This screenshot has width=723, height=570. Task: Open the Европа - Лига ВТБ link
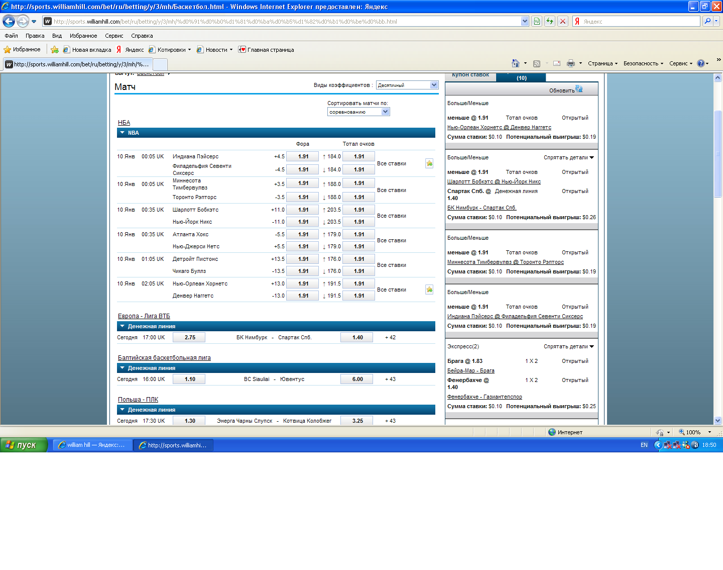[x=144, y=316]
